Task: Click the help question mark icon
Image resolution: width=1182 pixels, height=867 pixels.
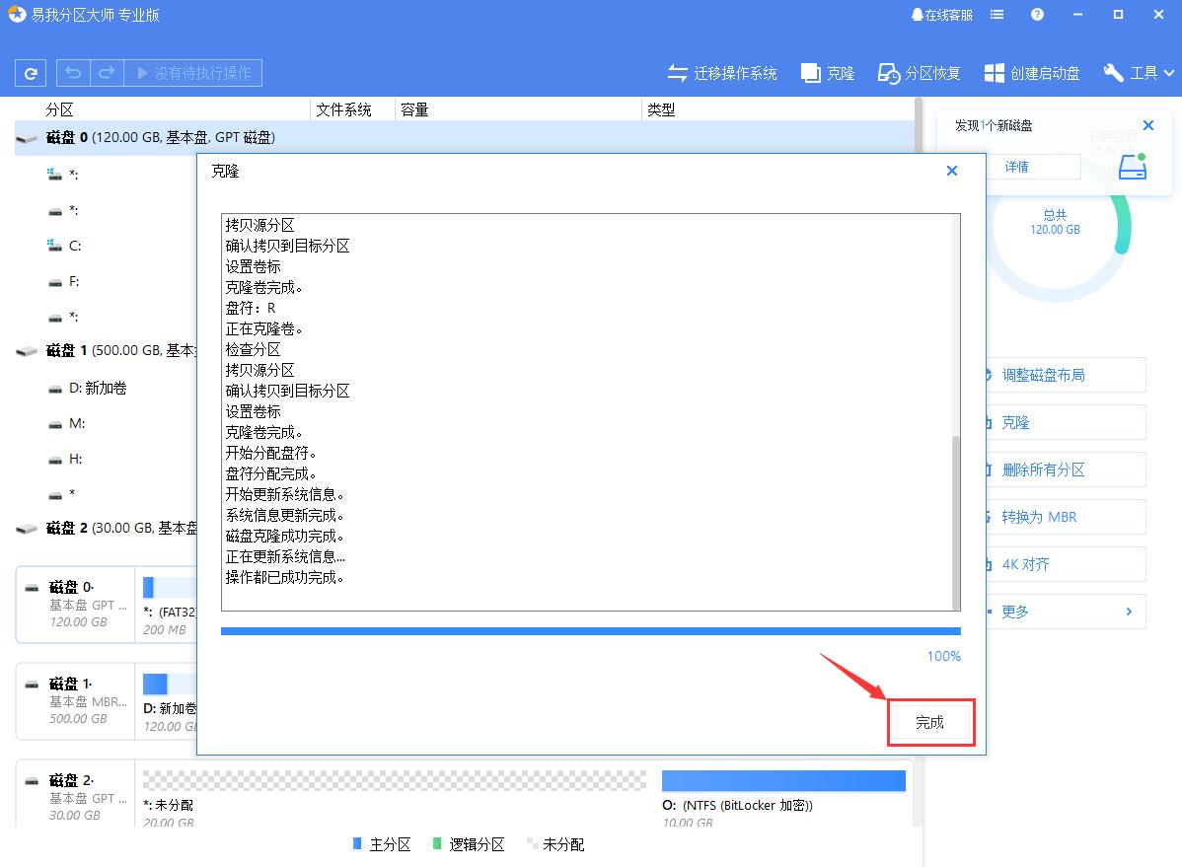Action: 1035,14
